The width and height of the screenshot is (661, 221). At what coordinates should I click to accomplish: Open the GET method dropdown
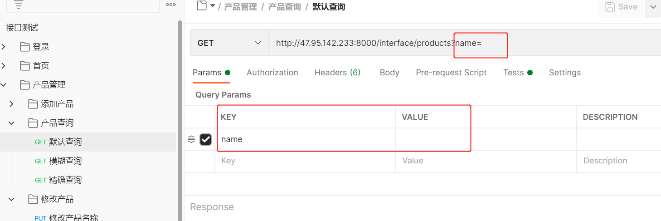pyautogui.click(x=229, y=43)
